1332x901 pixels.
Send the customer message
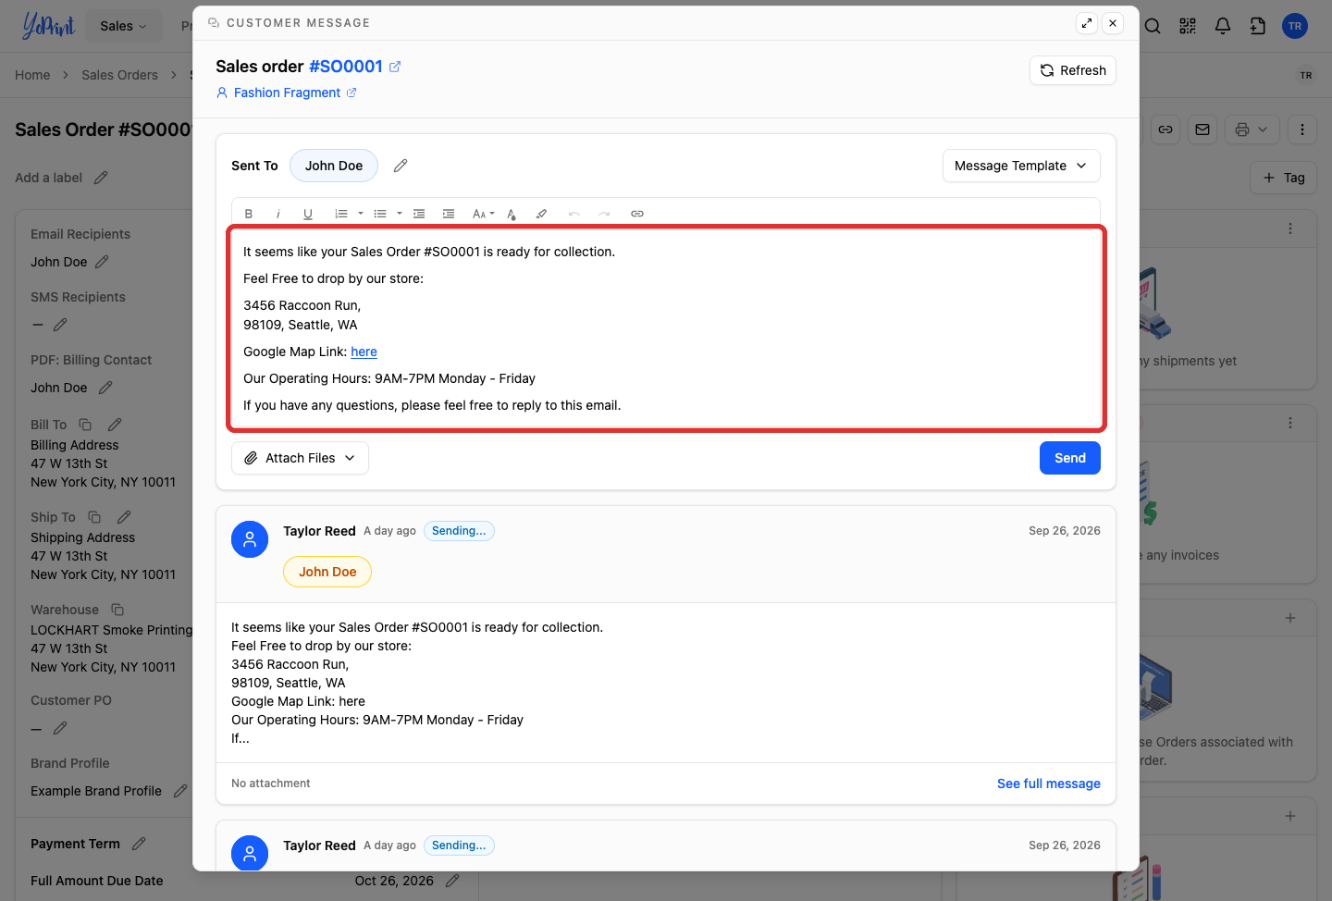coord(1070,458)
